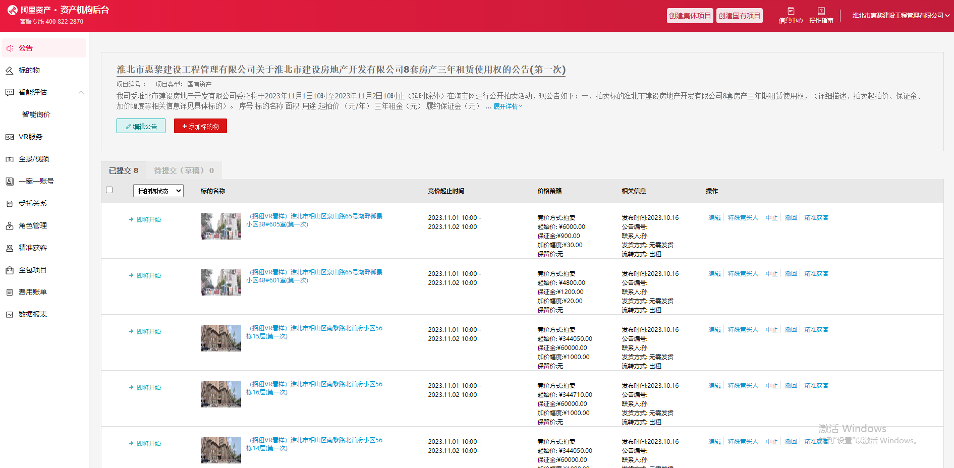Open the 标的物状态 status dropdown
This screenshot has height=468, width=954.
[158, 191]
